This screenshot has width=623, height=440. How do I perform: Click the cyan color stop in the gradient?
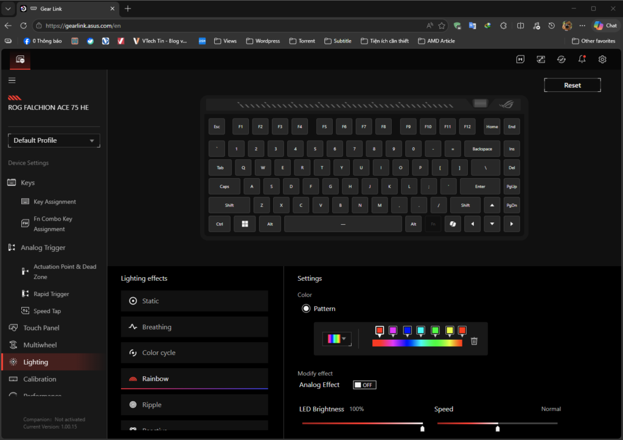421,331
